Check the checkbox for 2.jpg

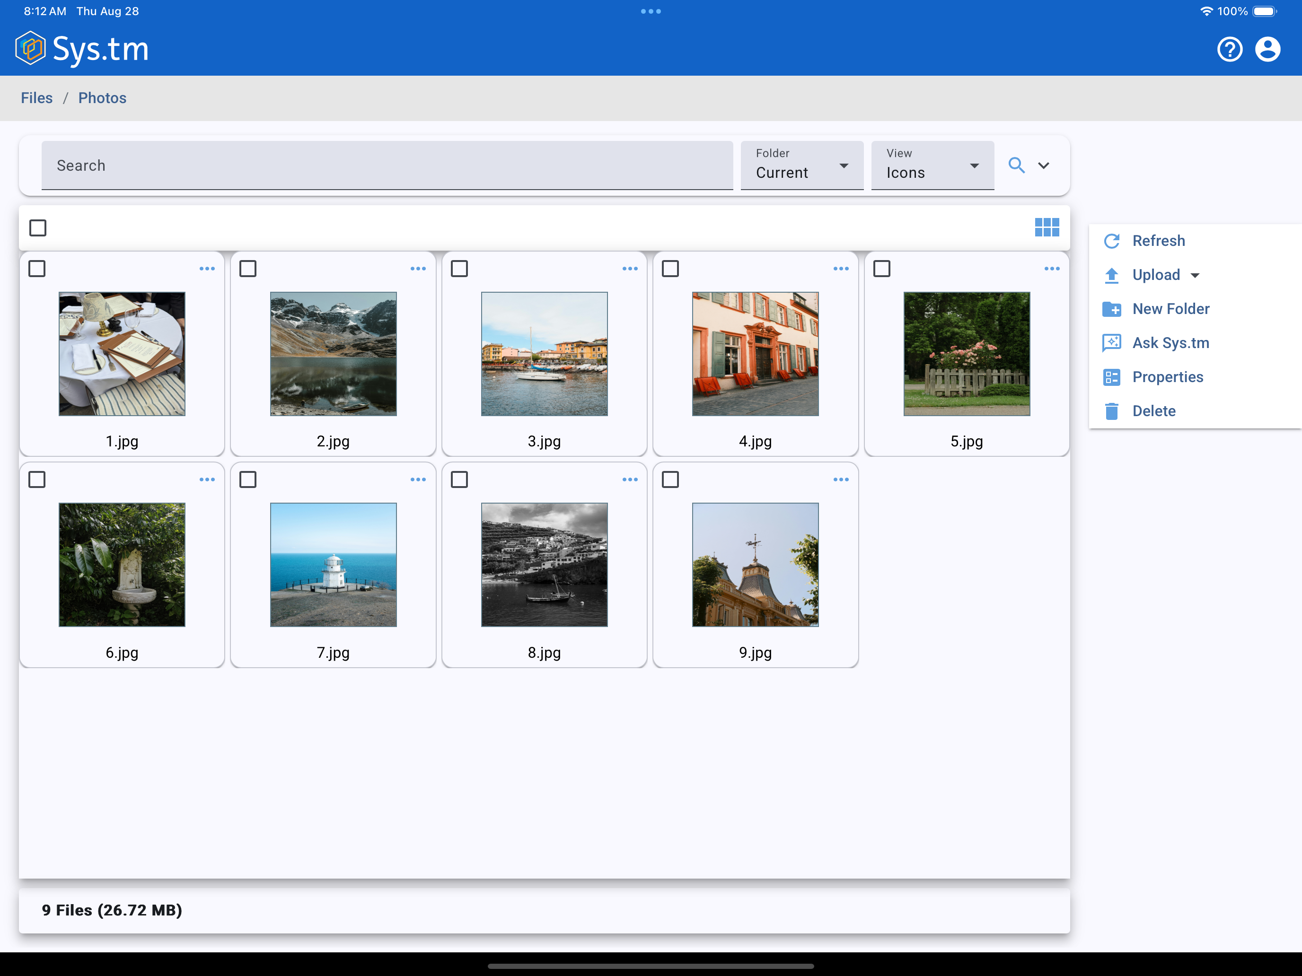(248, 269)
